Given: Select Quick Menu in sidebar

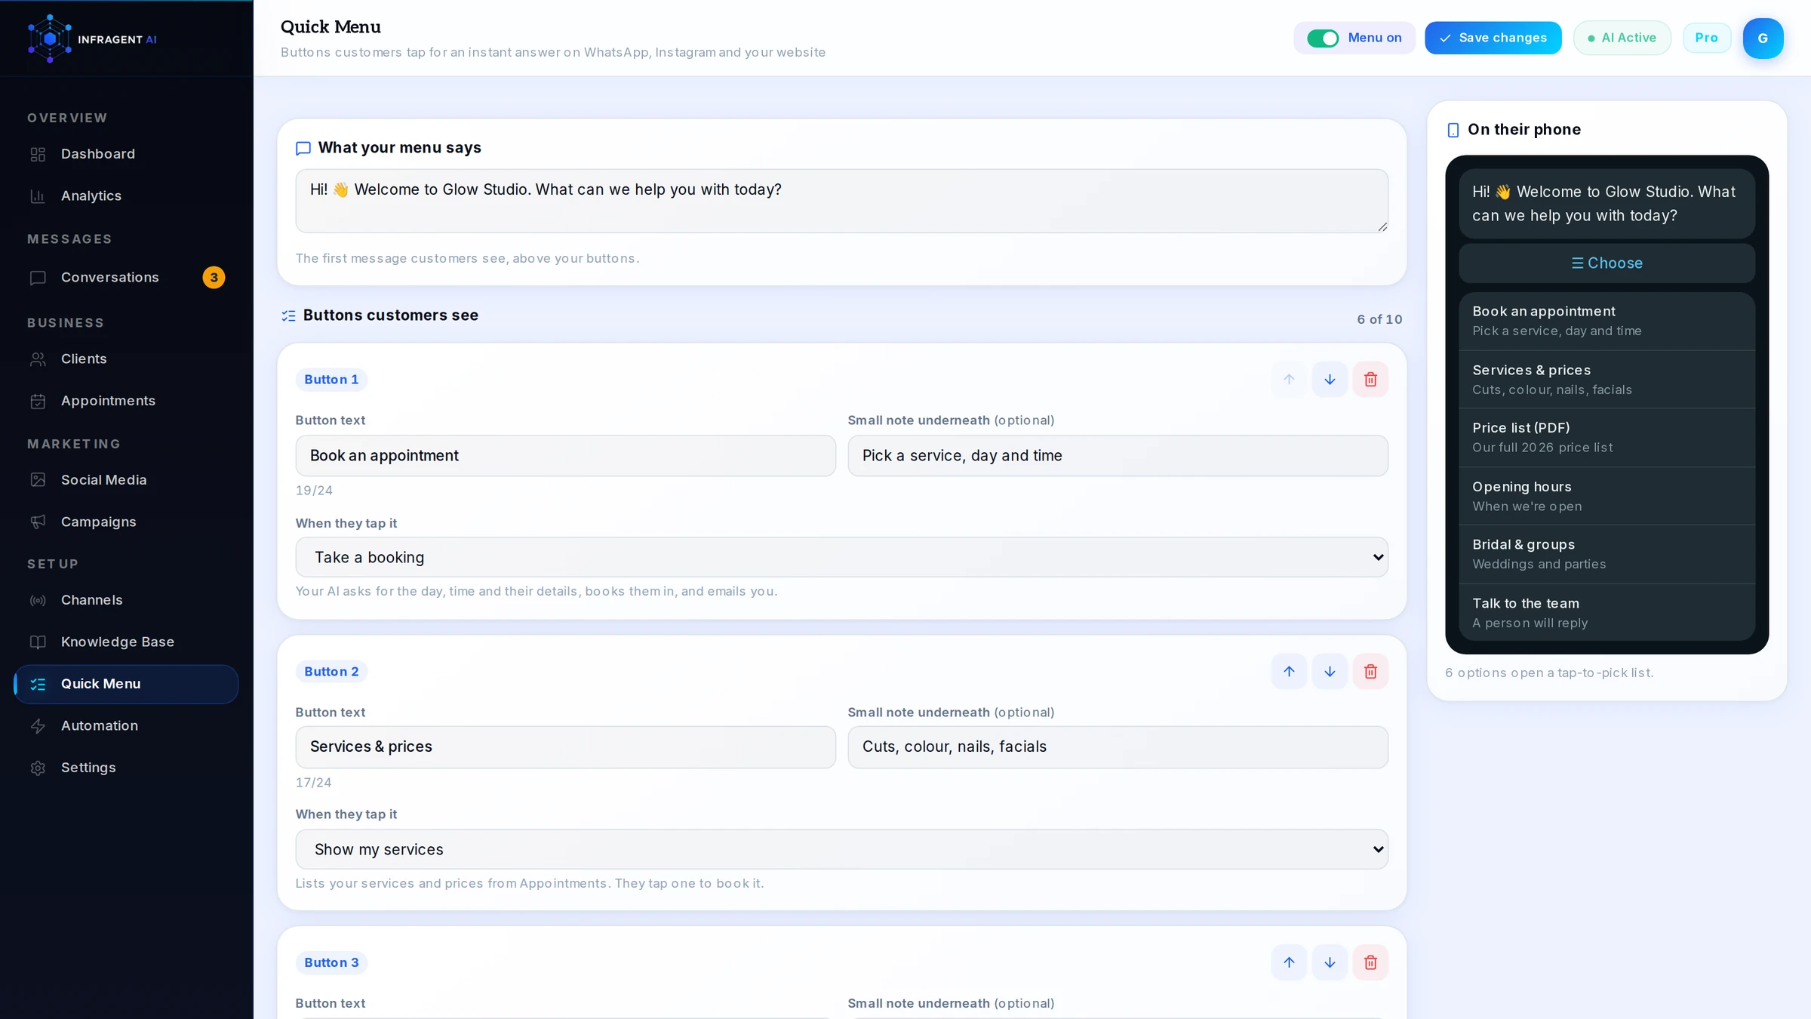Looking at the screenshot, I should click(126, 684).
